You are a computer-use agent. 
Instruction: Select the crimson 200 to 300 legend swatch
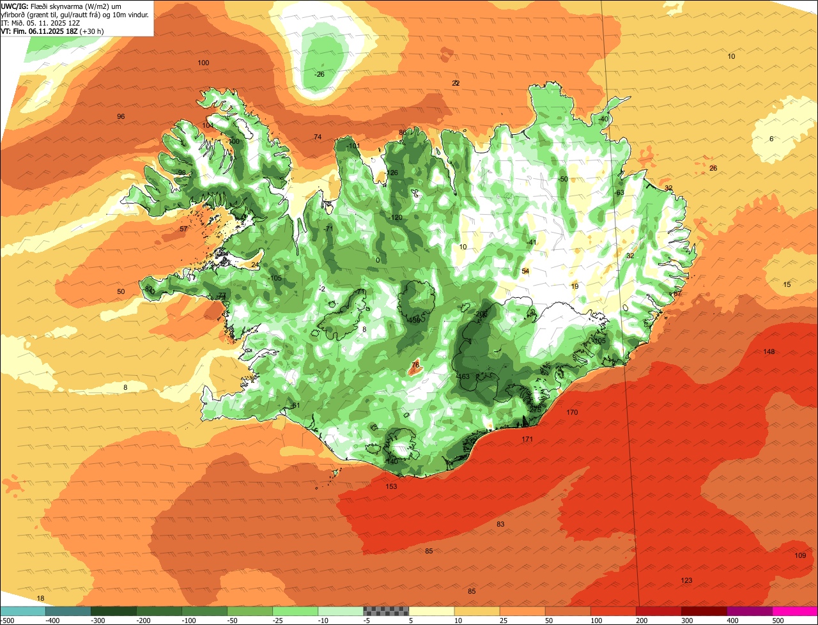[658, 611]
